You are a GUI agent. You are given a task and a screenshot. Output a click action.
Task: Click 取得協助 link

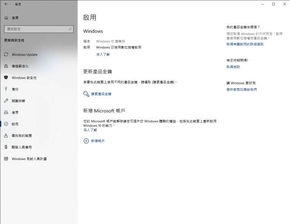click(233, 67)
